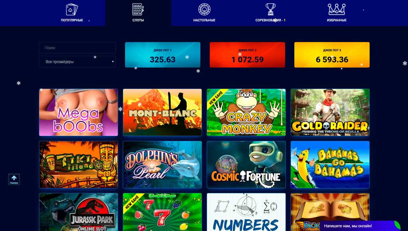Launch the Mont-Blanc game thumbnail
Image resolution: width=408 pixels, height=231 pixels.
[163, 112]
